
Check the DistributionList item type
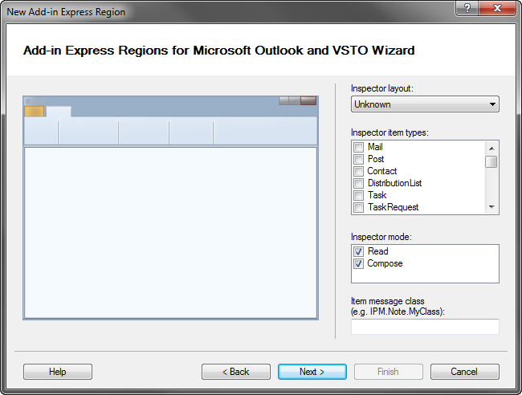(358, 183)
